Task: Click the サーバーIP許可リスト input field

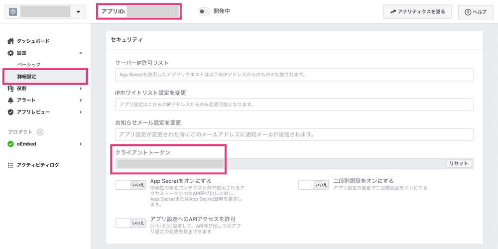Action: coord(294,75)
